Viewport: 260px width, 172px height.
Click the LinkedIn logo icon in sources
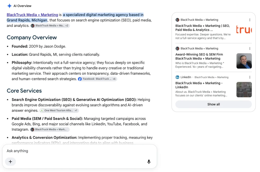177,77
